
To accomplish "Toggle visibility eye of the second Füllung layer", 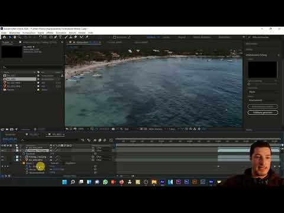I will click(2, 157).
